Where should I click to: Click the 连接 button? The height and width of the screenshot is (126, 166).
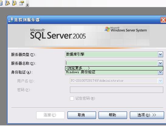[x=50, y=115]
